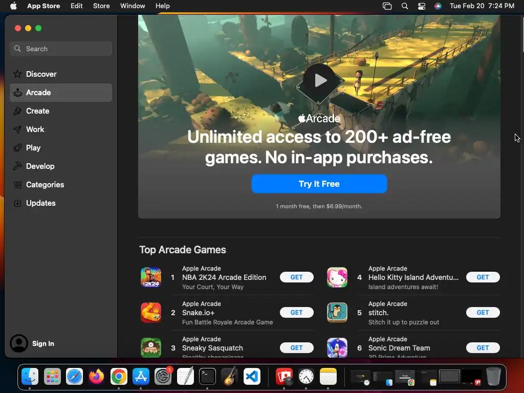Click Sneaky Sasquatch title text
The width and height of the screenshot is (524, 393).
[x=212, y=348]
